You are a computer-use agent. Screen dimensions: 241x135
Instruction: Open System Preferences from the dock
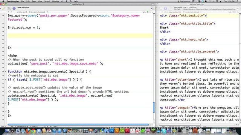click(80, 131)
